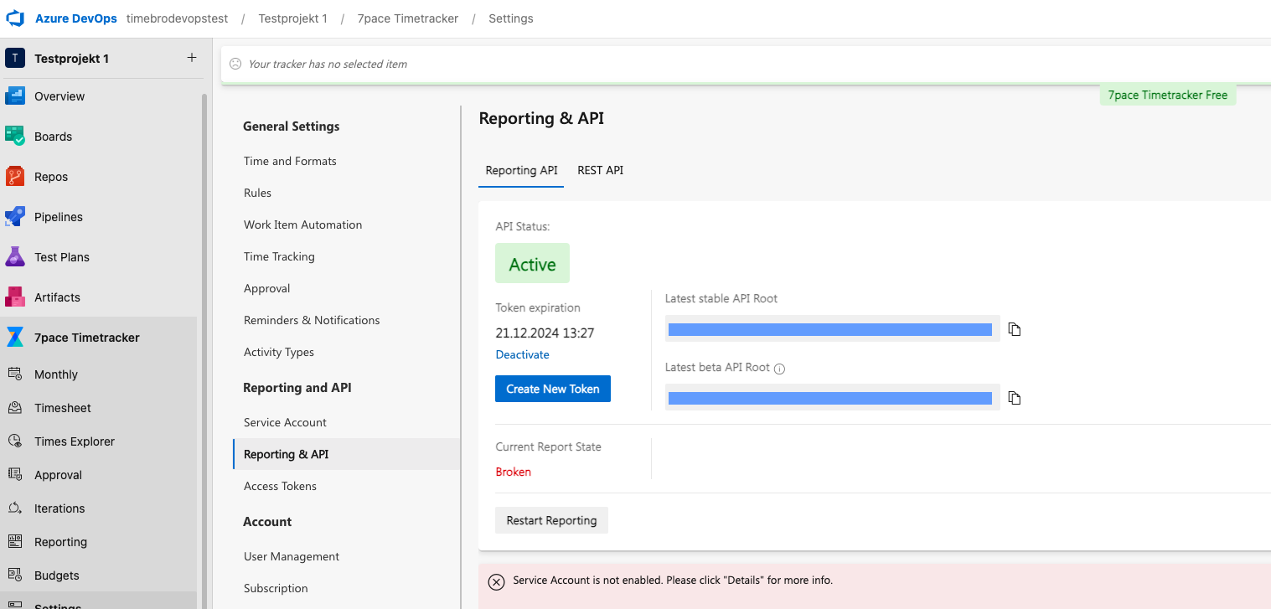Click the Restart Reporting button
This screenshot has height=609, width=1271.
click(x=551, y=520)
